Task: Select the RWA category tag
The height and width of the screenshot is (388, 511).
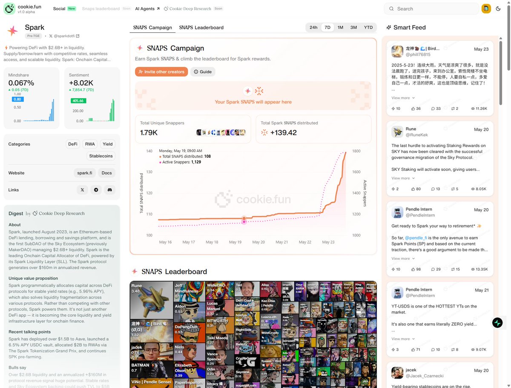Action: pos(90,144)
